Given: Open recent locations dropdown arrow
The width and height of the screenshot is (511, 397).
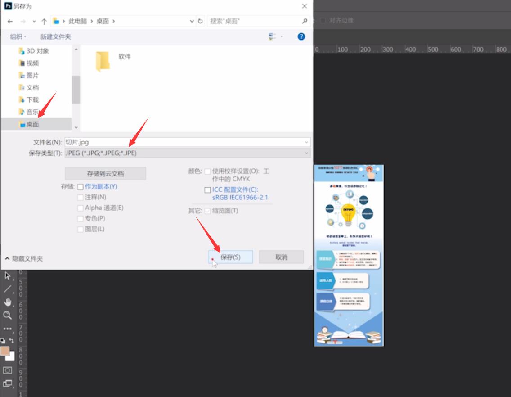Looking at the screenshot, I should pos(34,21).
